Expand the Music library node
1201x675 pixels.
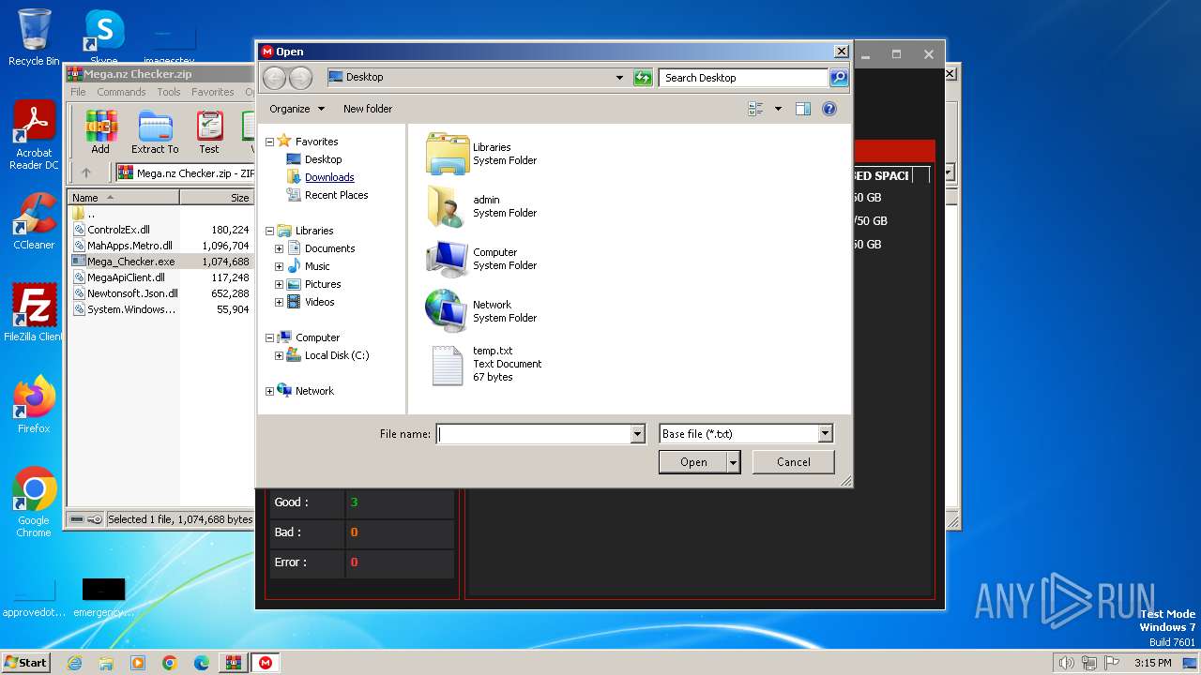(280, 266)
